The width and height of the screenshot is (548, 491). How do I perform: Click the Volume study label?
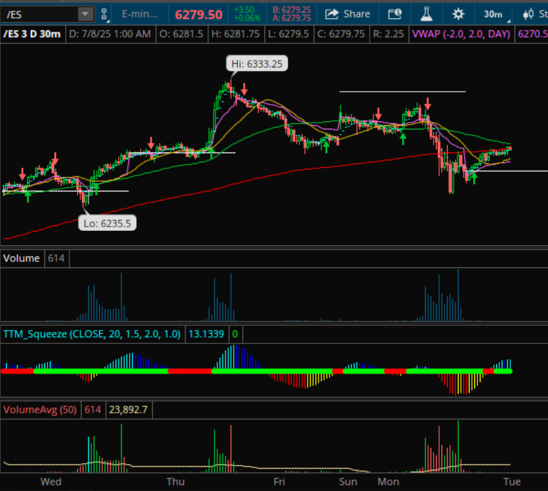pos(21,258)
